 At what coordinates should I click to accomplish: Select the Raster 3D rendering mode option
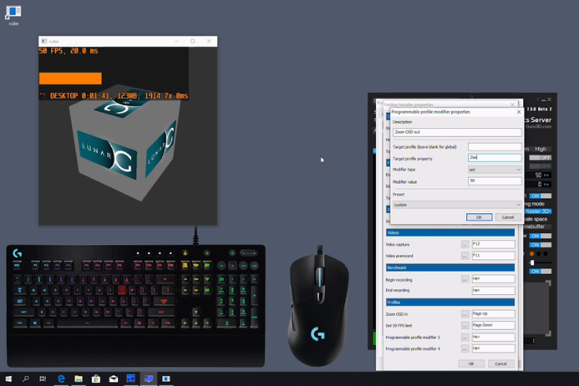click(x=538, y=212)
